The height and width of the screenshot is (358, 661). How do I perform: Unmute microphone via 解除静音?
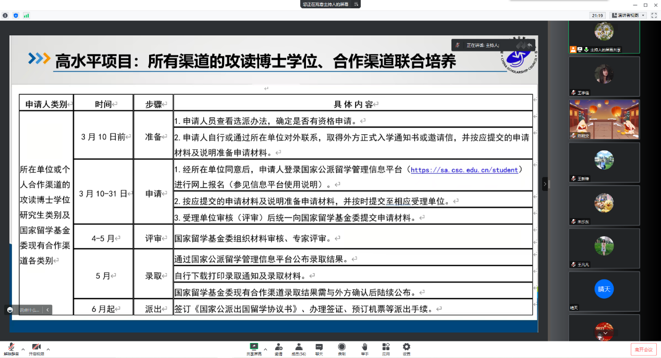11,349
